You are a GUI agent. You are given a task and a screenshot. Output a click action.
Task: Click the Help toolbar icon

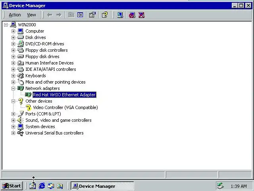(x=105, y=15)
